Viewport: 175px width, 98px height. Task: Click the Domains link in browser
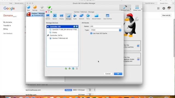(x=8, y=16)
